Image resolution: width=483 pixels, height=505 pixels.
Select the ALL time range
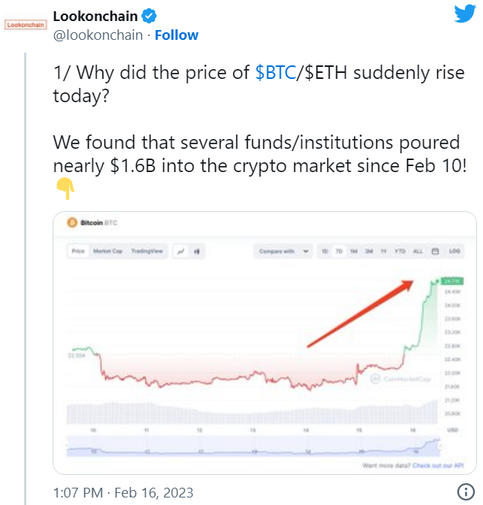pos(418,251)
